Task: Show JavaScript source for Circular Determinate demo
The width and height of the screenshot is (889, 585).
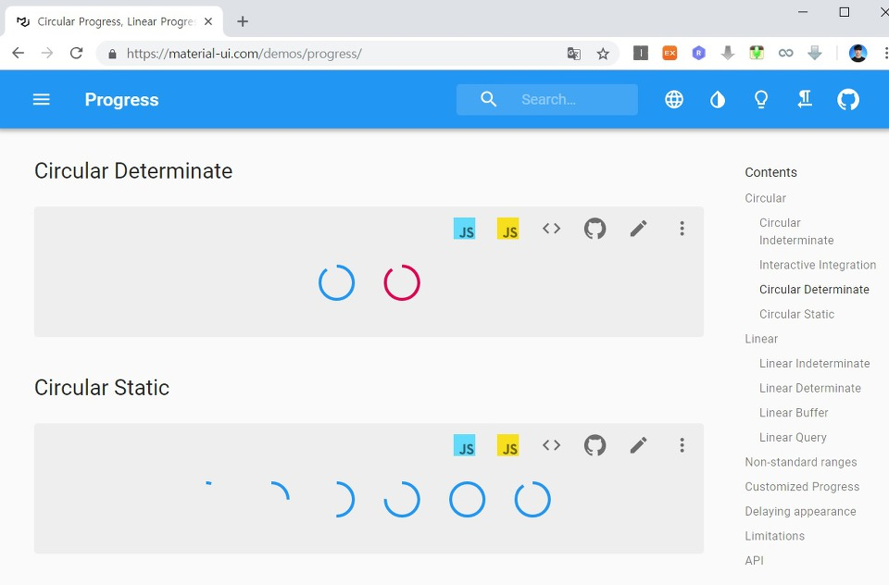Action: (508, 229)
